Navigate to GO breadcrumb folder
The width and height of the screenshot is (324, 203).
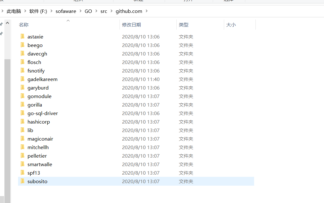88,11
